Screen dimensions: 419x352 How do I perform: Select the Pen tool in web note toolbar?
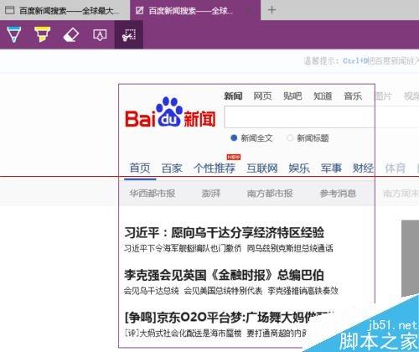(x=14, y=34)
